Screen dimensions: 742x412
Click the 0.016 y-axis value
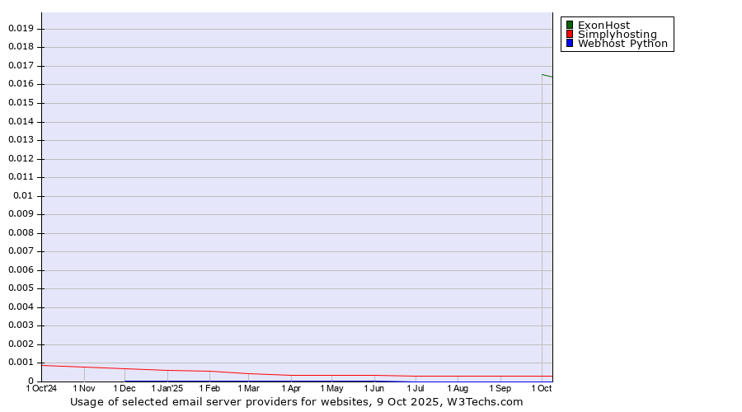coord(21,84)
